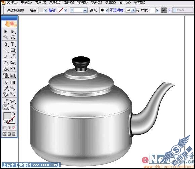Viewport: 195px width, 169px height.
Task: Click the 不透明度 opacity link
Action: (x=117, y=10)
